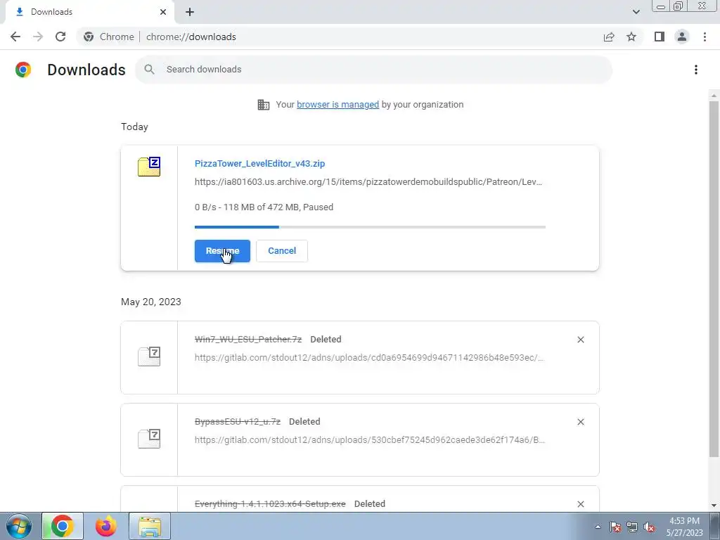720x540 pixels.
Task: Focus the Search downloads field
Action: [x=374, y=70]
